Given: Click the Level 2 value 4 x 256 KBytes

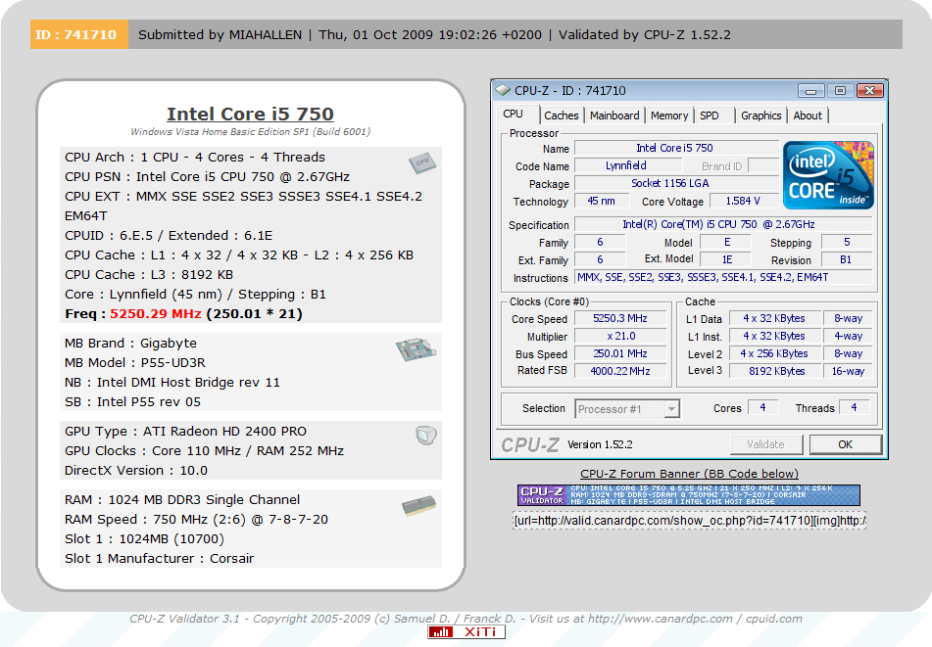Looking at the screenshot, I should [774, 353].
